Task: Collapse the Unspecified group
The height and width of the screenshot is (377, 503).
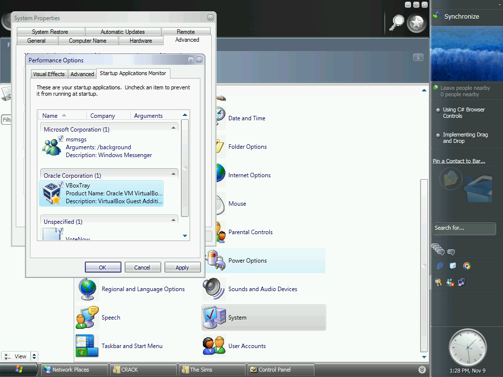Action: point(173,220)
